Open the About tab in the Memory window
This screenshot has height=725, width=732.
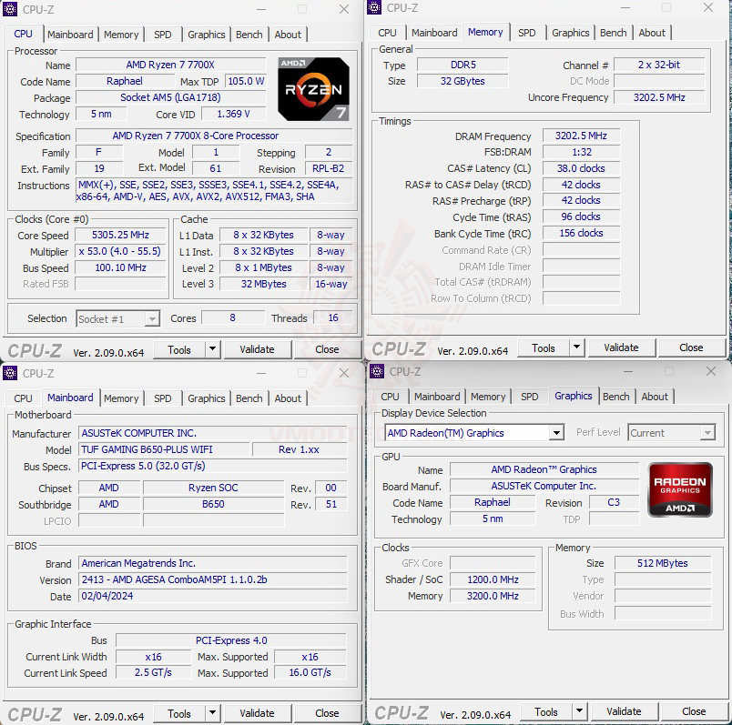click(653, 33)
